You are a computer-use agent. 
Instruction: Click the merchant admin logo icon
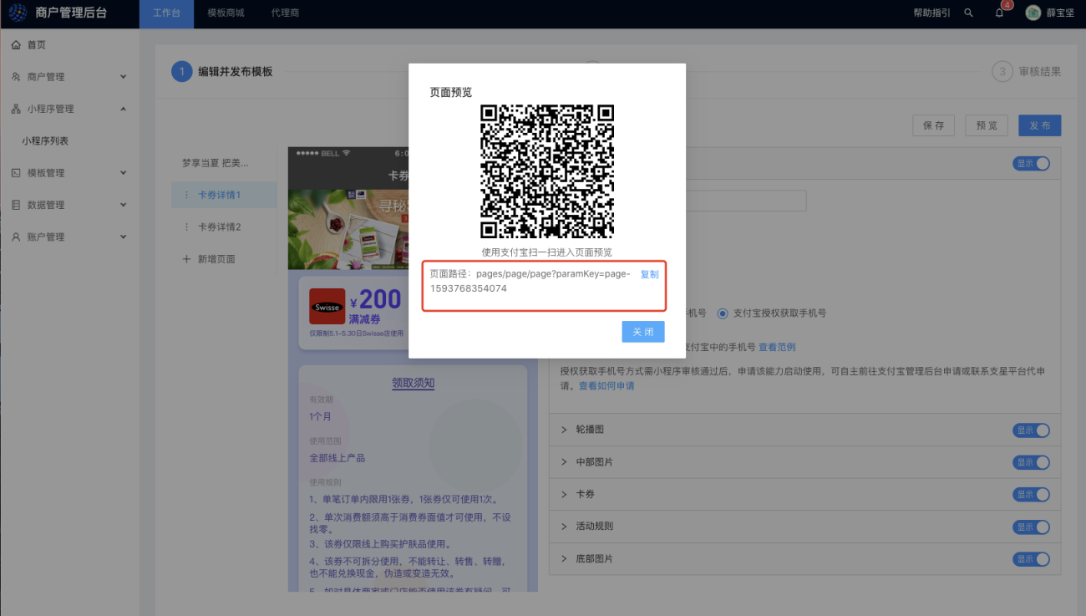18,13
